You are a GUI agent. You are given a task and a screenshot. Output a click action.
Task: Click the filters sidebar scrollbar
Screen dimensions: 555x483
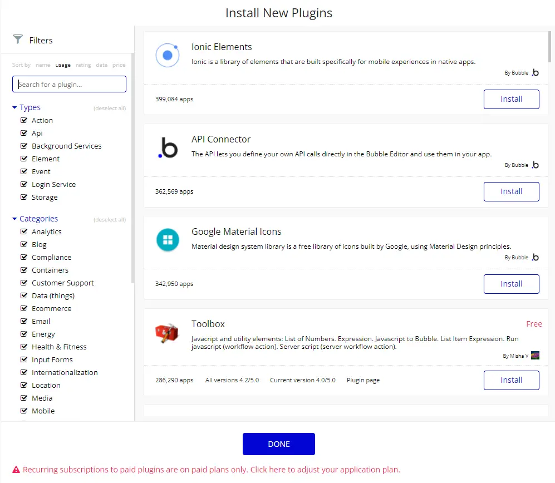pos(132,168)
